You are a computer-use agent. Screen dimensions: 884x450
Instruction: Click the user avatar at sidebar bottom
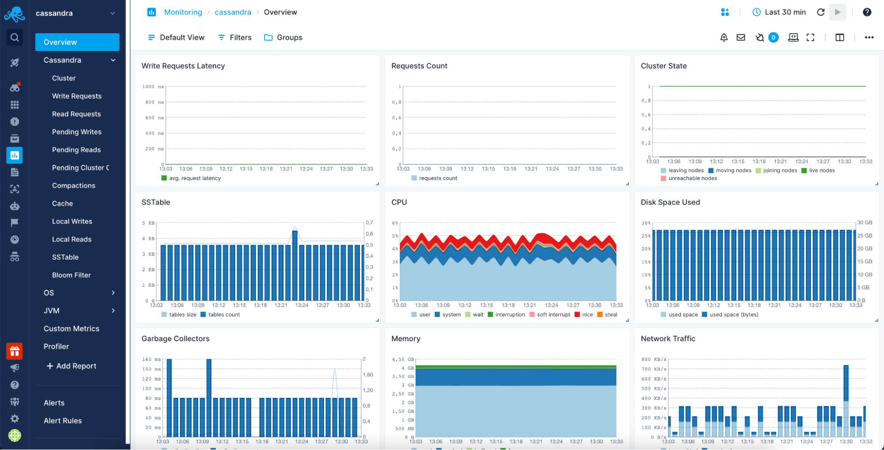(x=15, y=436)
